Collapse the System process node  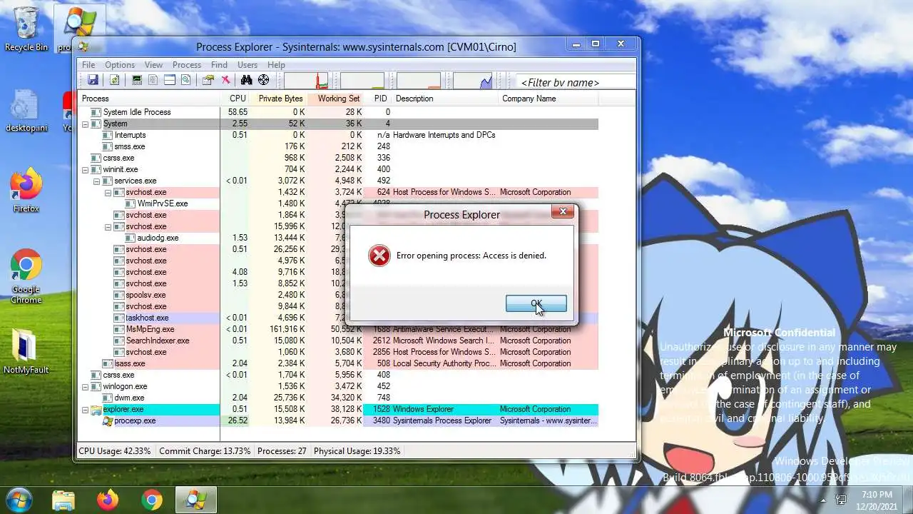tap(85, 124)
